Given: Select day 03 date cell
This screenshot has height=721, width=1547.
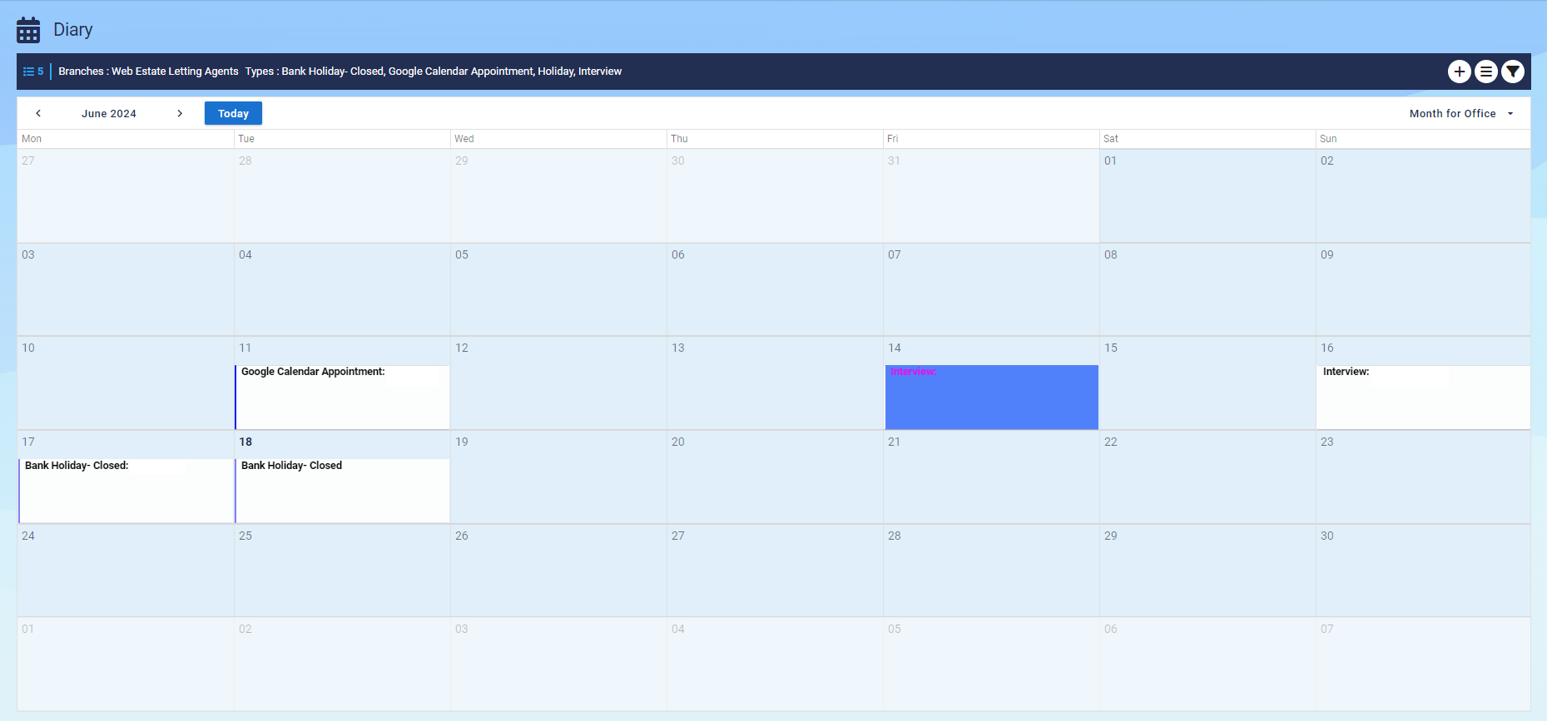Looking at the screenshot, I should click(126, 289).
